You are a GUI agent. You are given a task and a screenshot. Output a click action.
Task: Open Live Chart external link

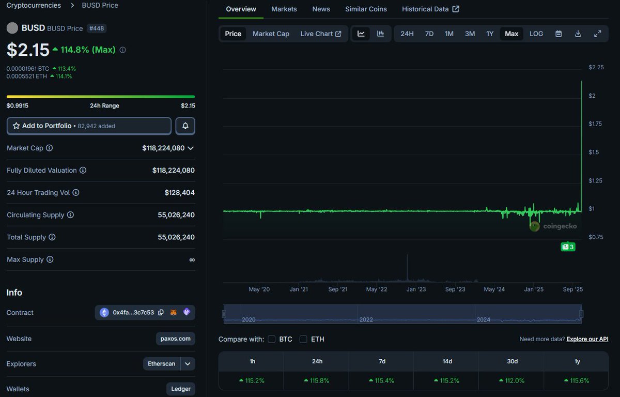[x=321, y=34]
